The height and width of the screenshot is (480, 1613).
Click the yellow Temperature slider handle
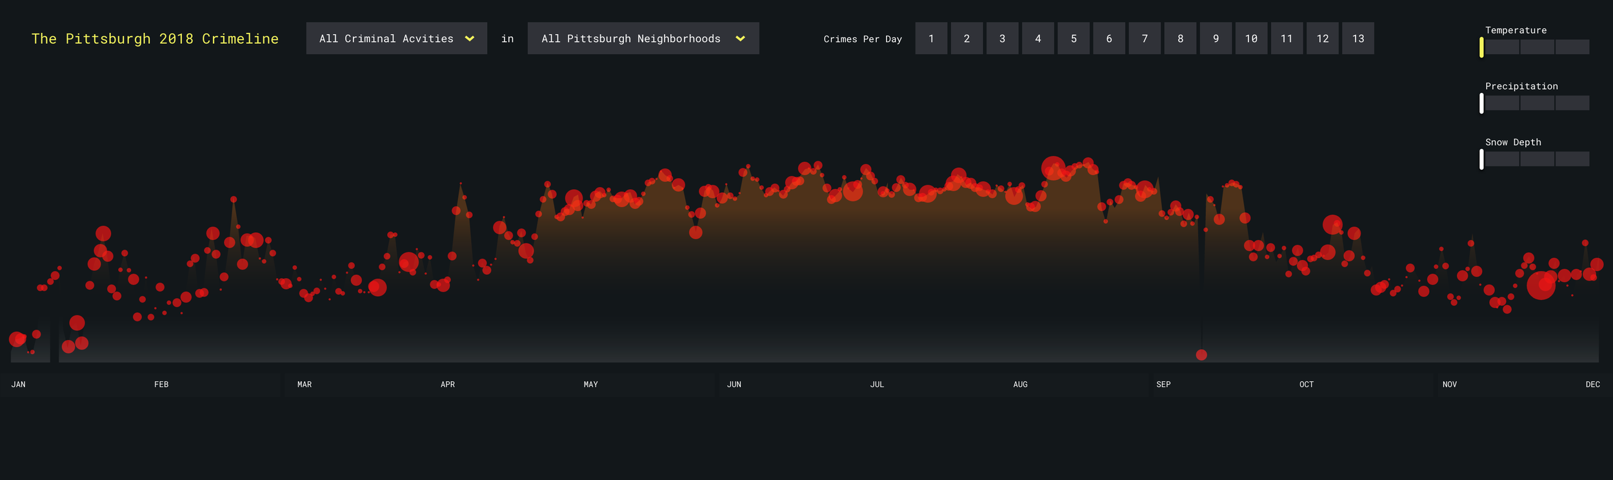(1481, 47)
